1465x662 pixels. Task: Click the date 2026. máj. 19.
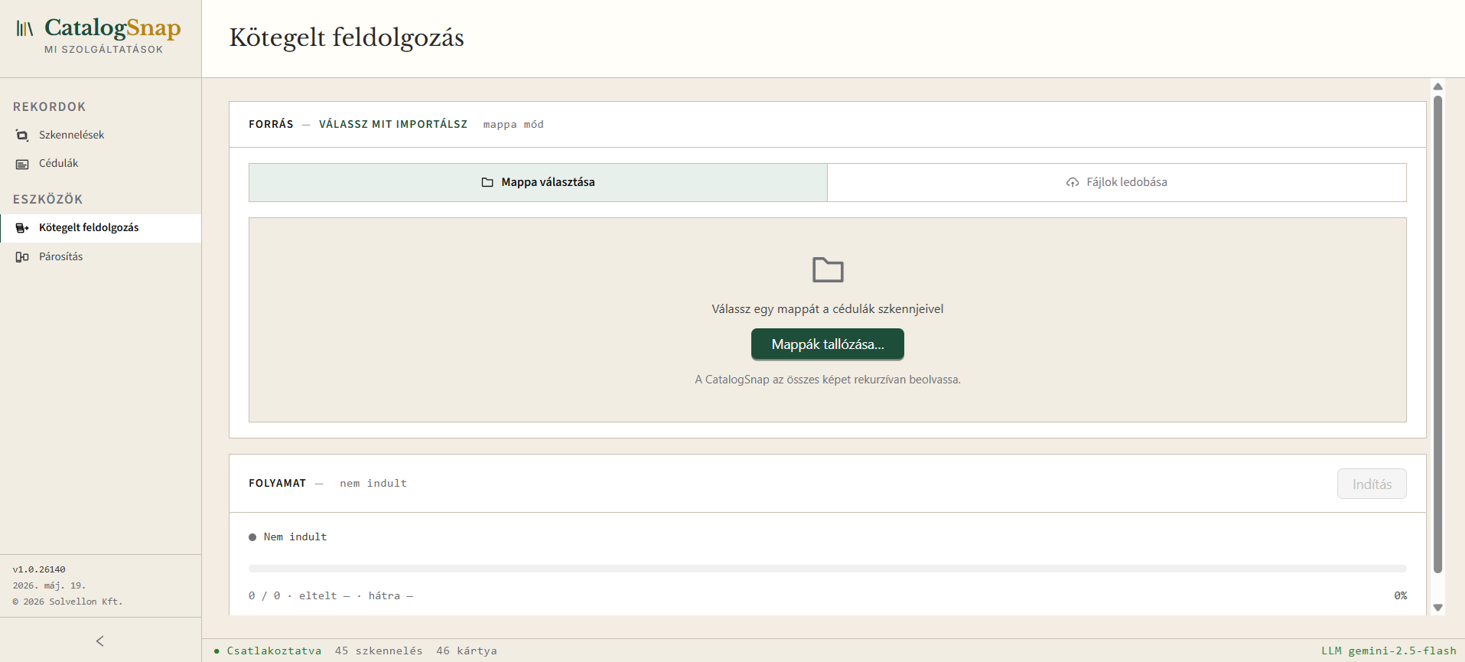click(49, 585)
